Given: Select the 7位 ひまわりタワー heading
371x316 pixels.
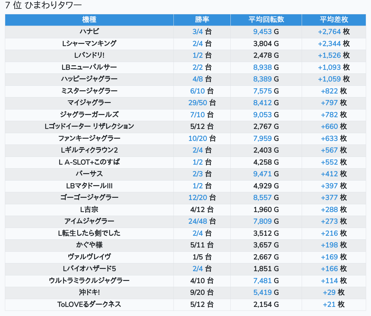Looking at the screenshot, I should click(43, 5).
